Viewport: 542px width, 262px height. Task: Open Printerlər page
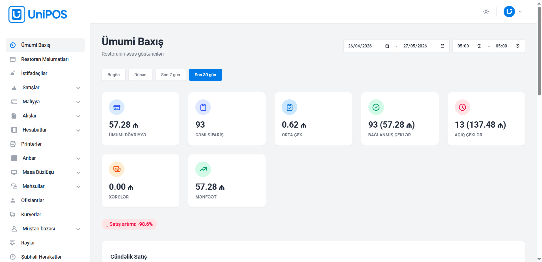45,144
